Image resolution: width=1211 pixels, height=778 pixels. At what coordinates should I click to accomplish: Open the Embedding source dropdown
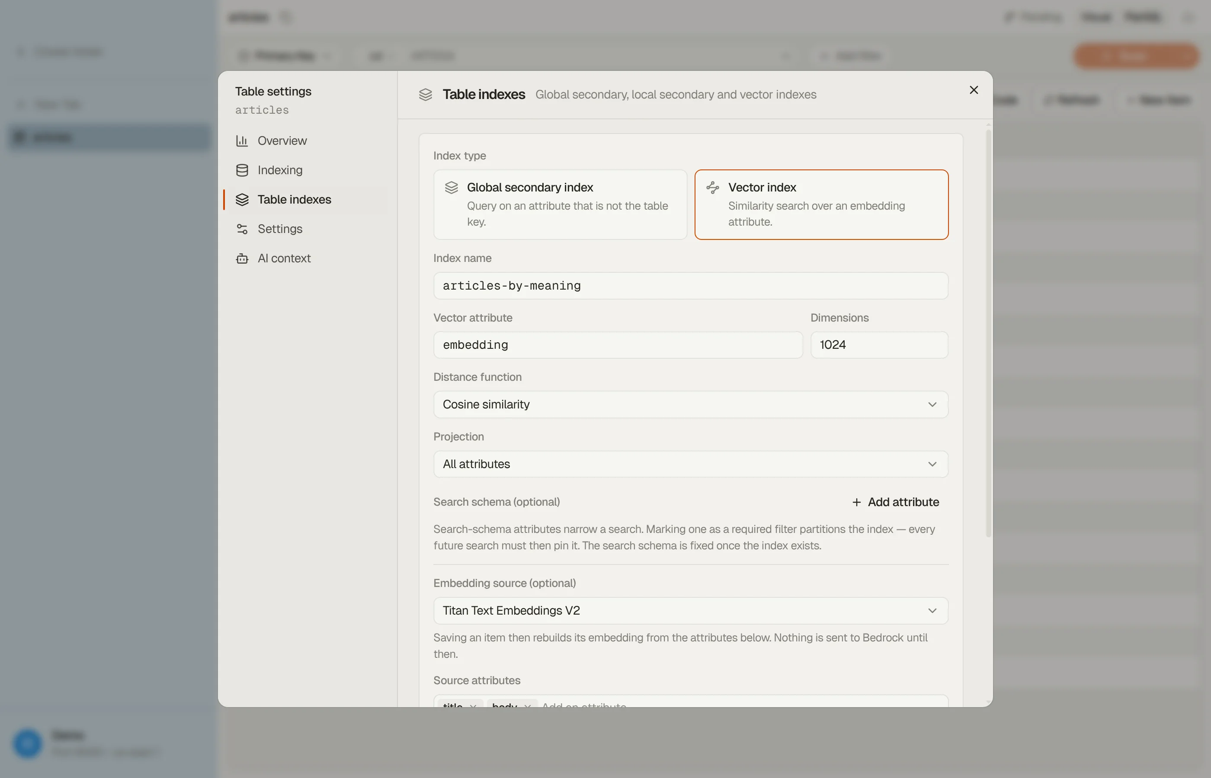691,610
